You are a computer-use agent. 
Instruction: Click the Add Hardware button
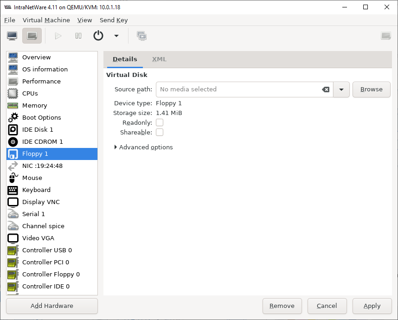tap(52, 306)
